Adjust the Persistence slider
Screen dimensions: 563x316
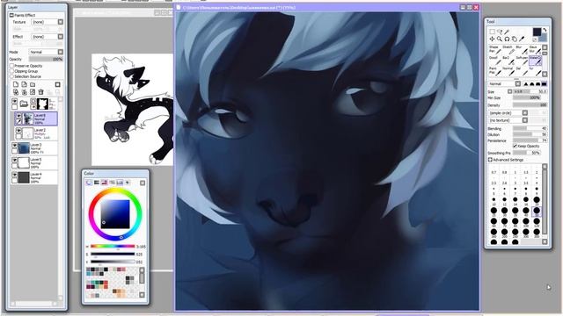[x=530, y=140]
